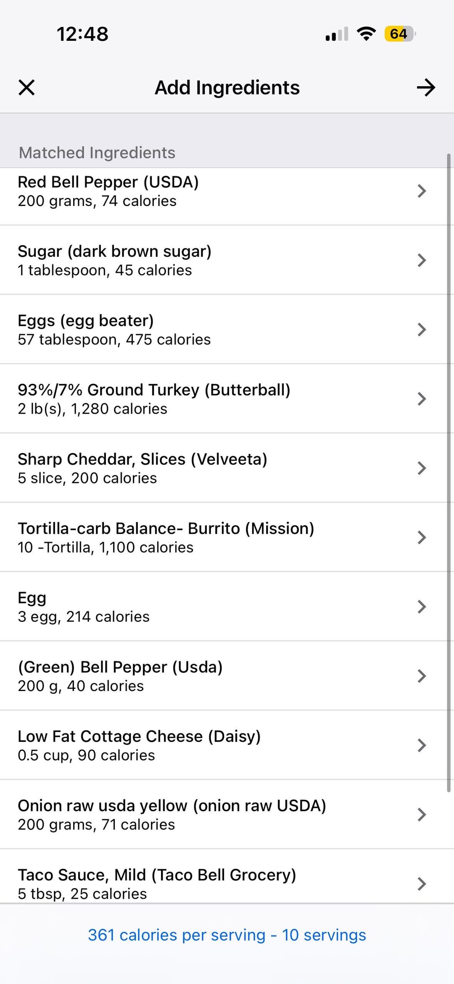Tap the 12:48 clock in status bar
Viewport: 454px width, 984px height.
point(82,34)
